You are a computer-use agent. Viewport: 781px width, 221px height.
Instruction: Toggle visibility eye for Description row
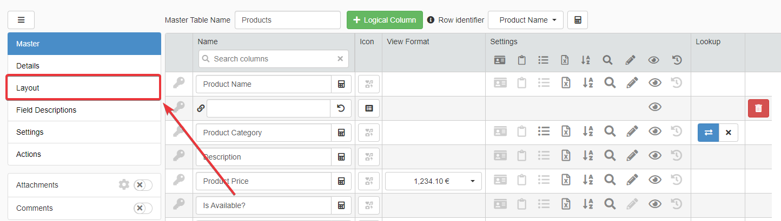pyautogui.click(x=655, y=157)
